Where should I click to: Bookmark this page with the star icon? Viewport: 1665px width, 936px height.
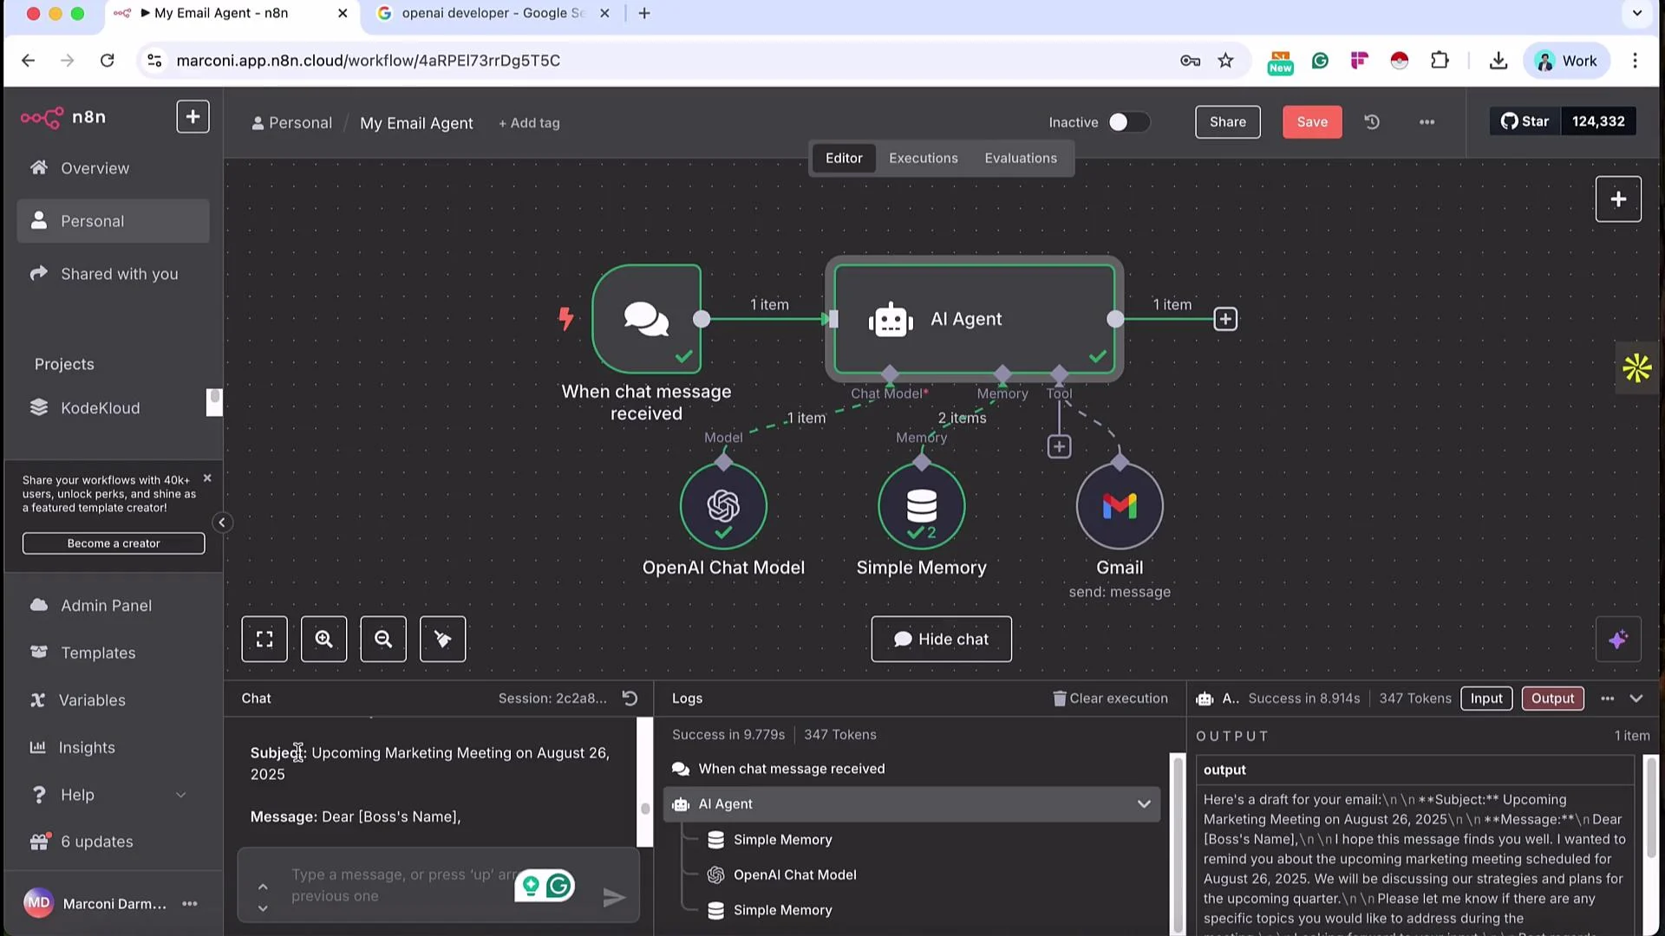[x=1225, y=61]
